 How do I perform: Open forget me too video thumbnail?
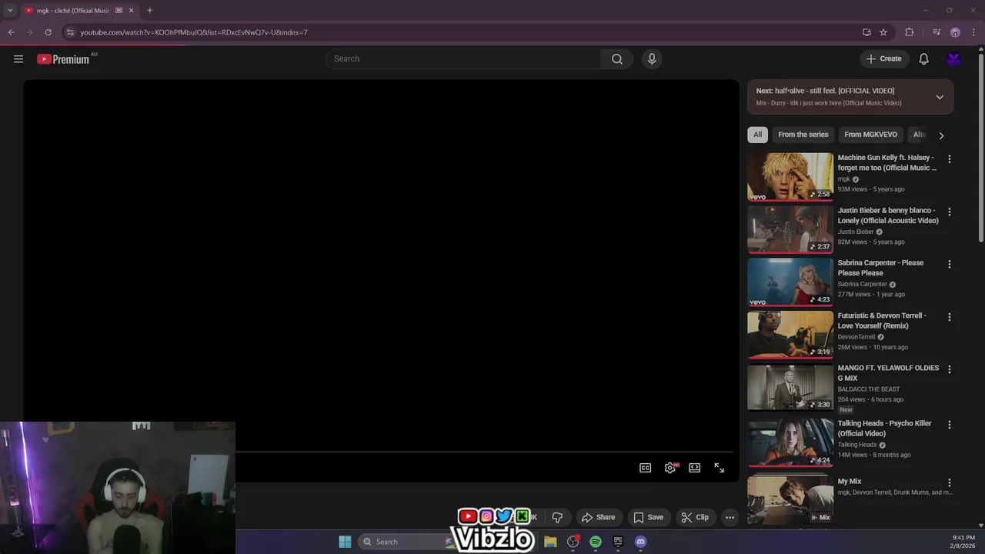pos(790,176)
